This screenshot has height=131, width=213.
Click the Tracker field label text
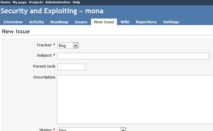click(44, 45)
